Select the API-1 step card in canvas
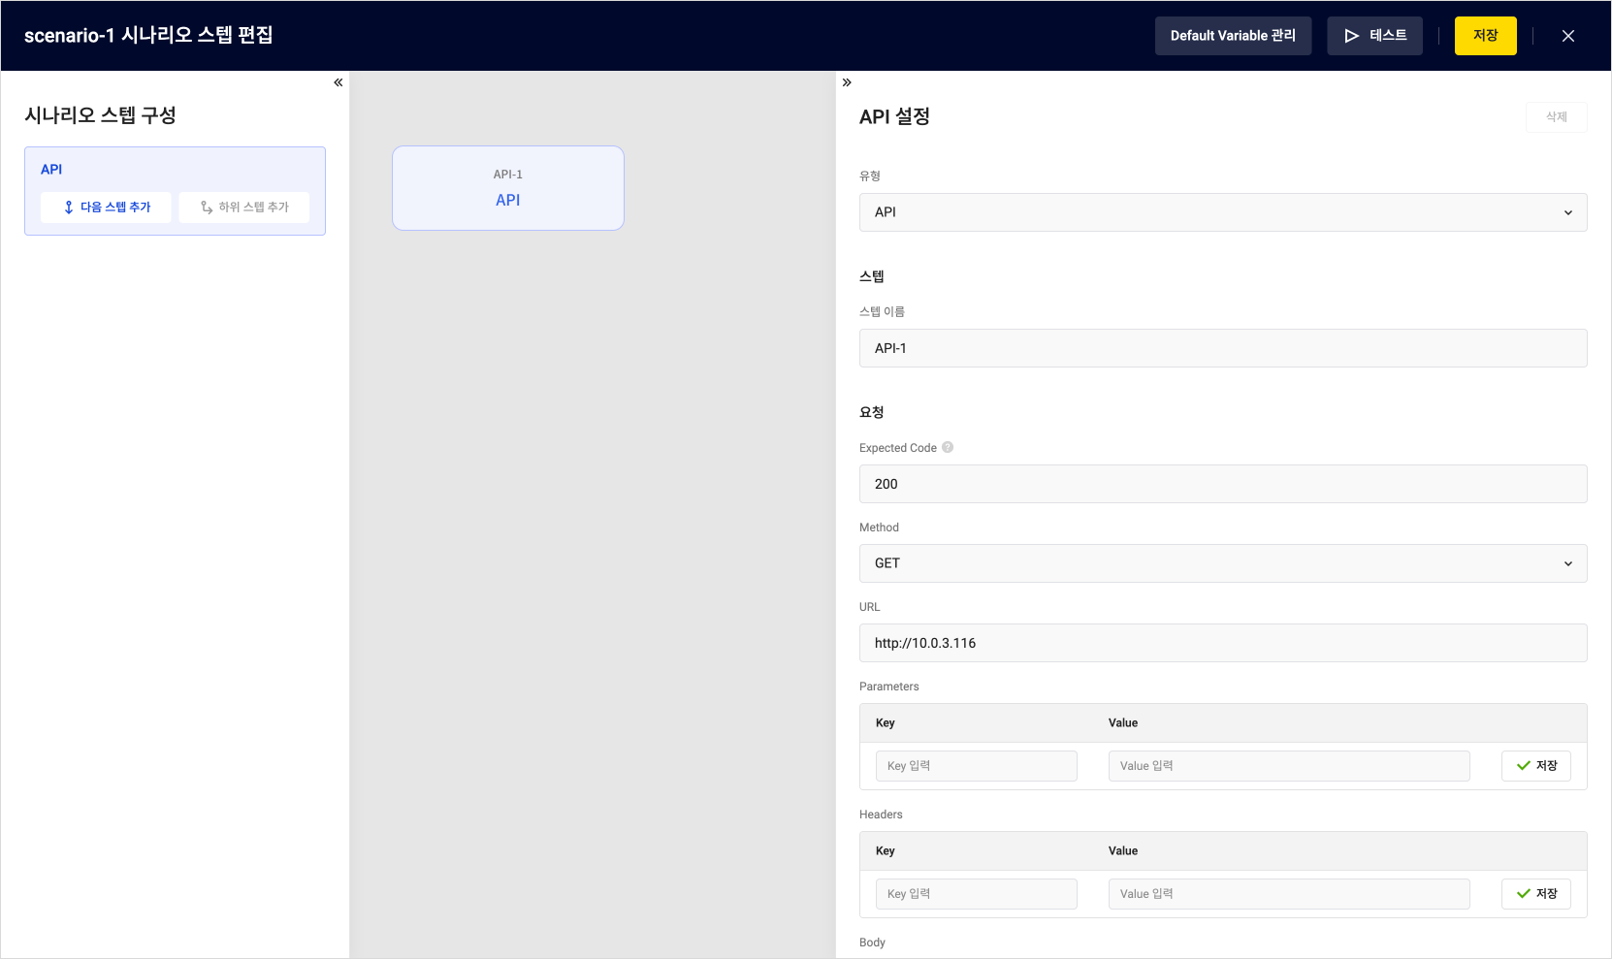 (508, 188)
